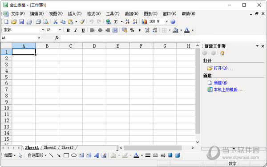Open the font name dropdown
Image resolution: width=267 pixels, height=167 pixels.
tap(43, 30)
